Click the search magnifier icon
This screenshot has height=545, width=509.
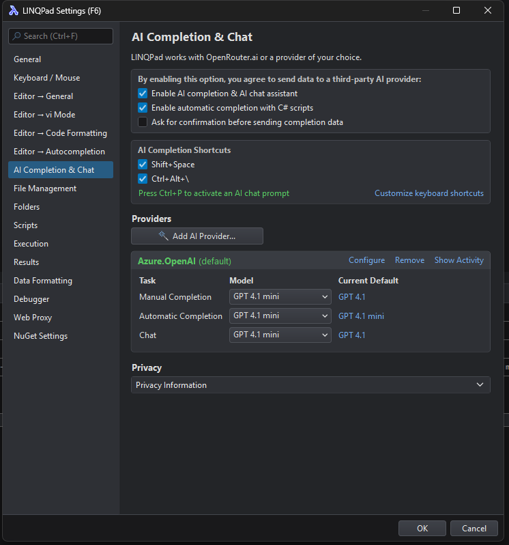(x=16, y=36)
